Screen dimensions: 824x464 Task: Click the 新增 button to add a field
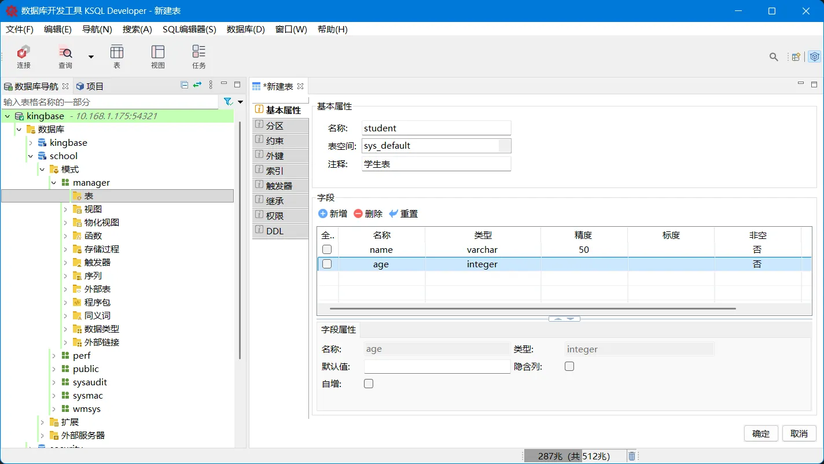click(x=332, y=213)
